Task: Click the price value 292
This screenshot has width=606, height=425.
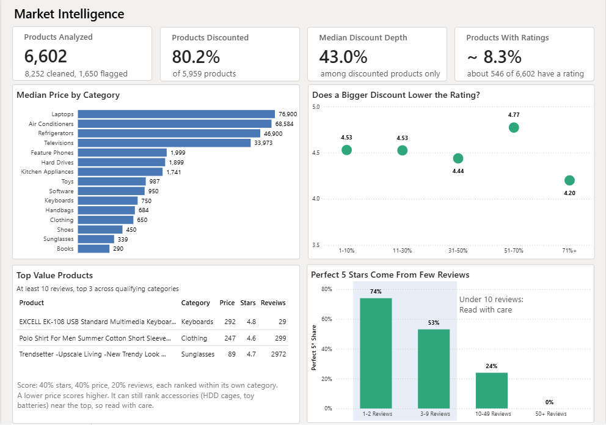Action: click(230, 322)
